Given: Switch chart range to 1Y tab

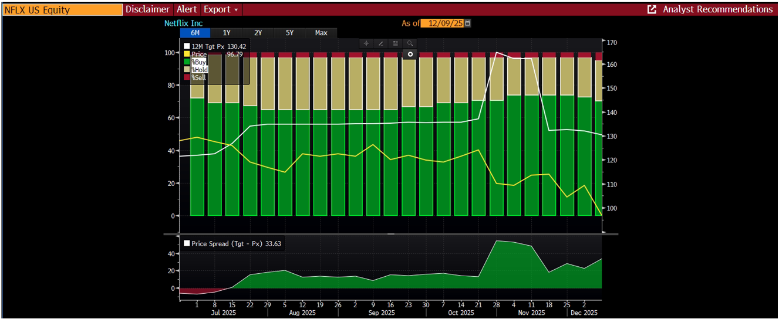Looking at the screenshot, I should click(227, 33).
